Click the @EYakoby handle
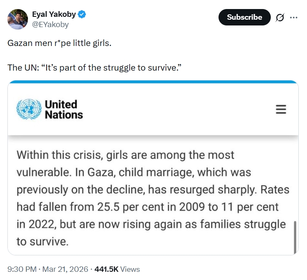 [x=50, y=24]
